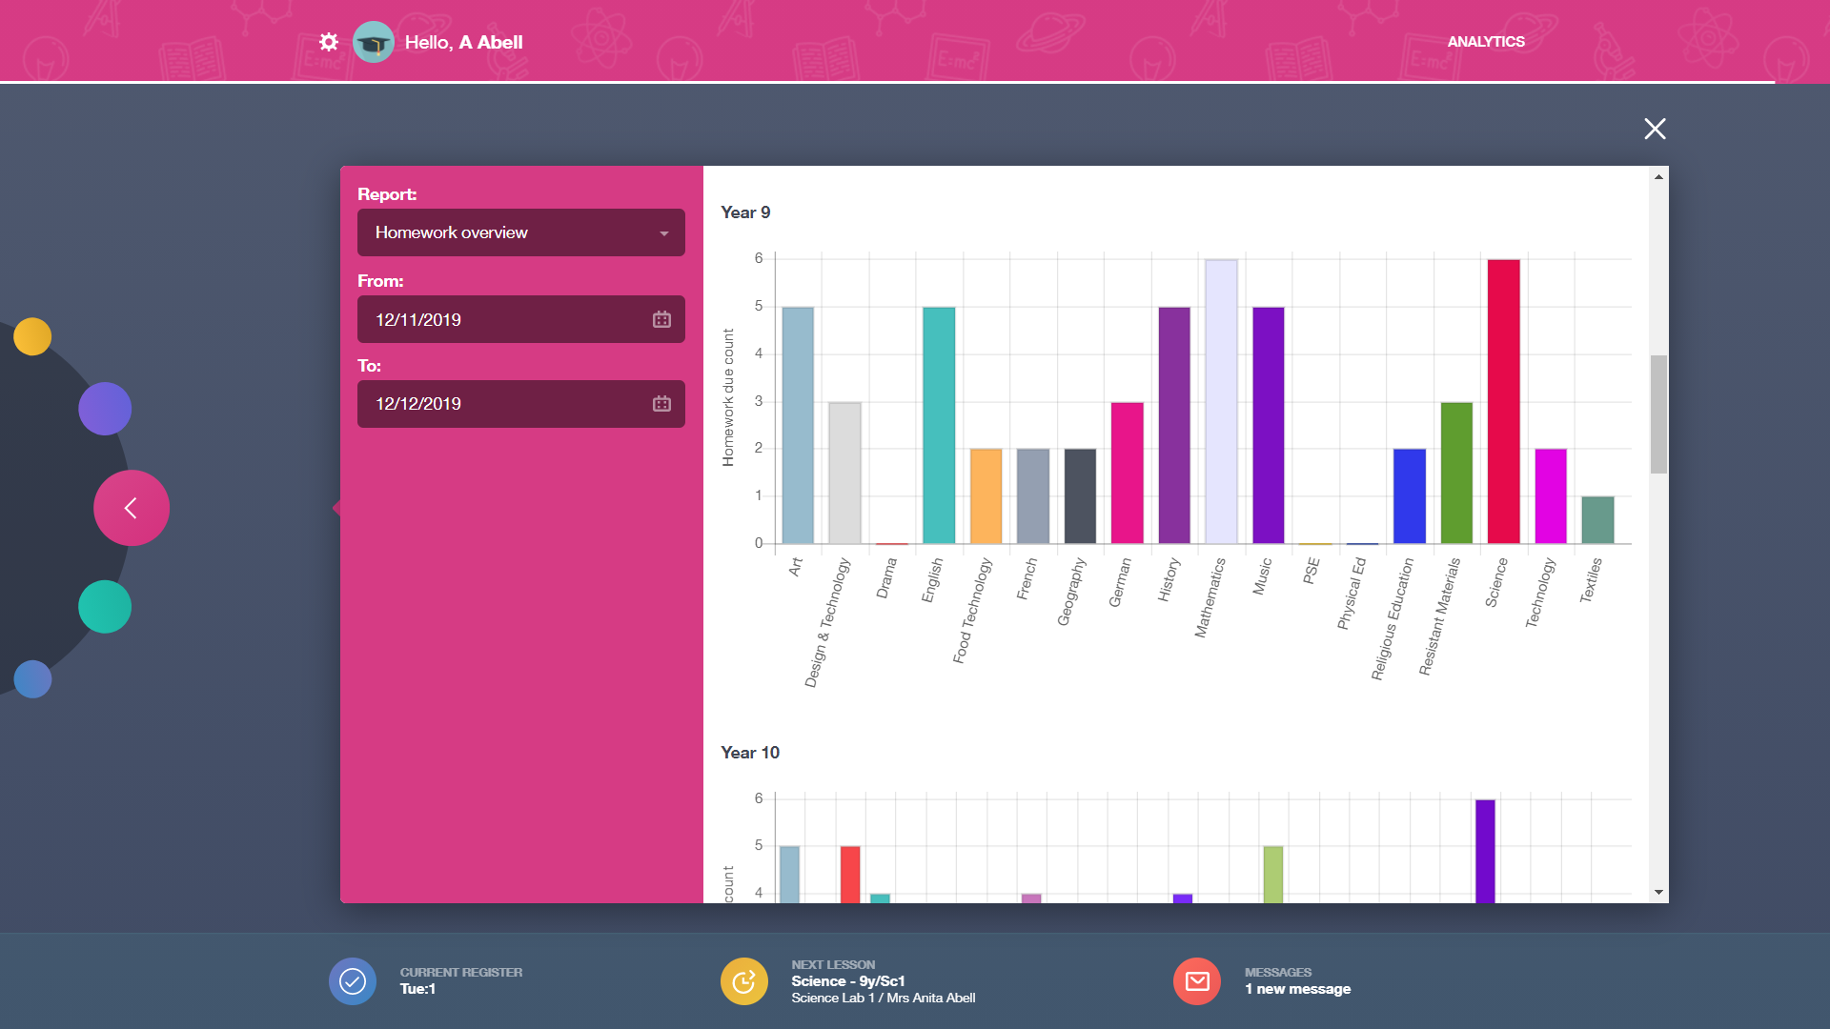Click the From date field showing 12/11/2019
Screen dimensions: 1830x1029
[x=496, y=319]
